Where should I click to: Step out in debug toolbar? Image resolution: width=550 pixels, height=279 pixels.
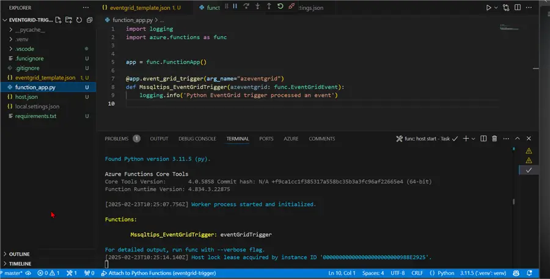point(269,6)
